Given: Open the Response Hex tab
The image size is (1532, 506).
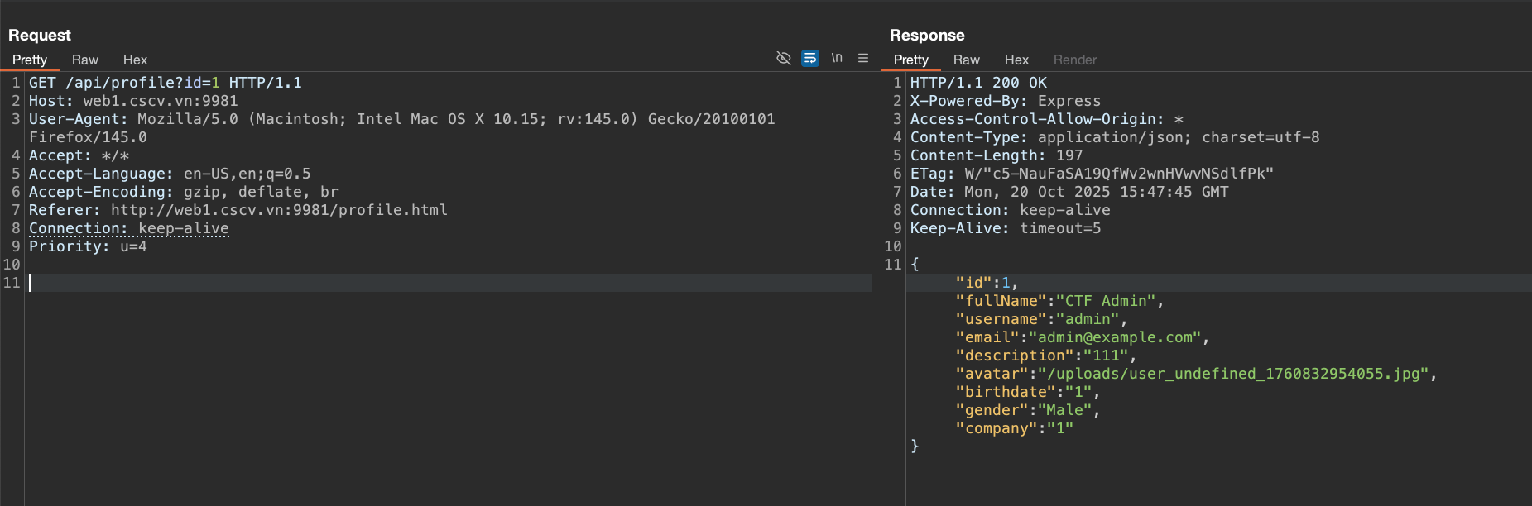Looking at the screenshot, I should point(1016,60).
